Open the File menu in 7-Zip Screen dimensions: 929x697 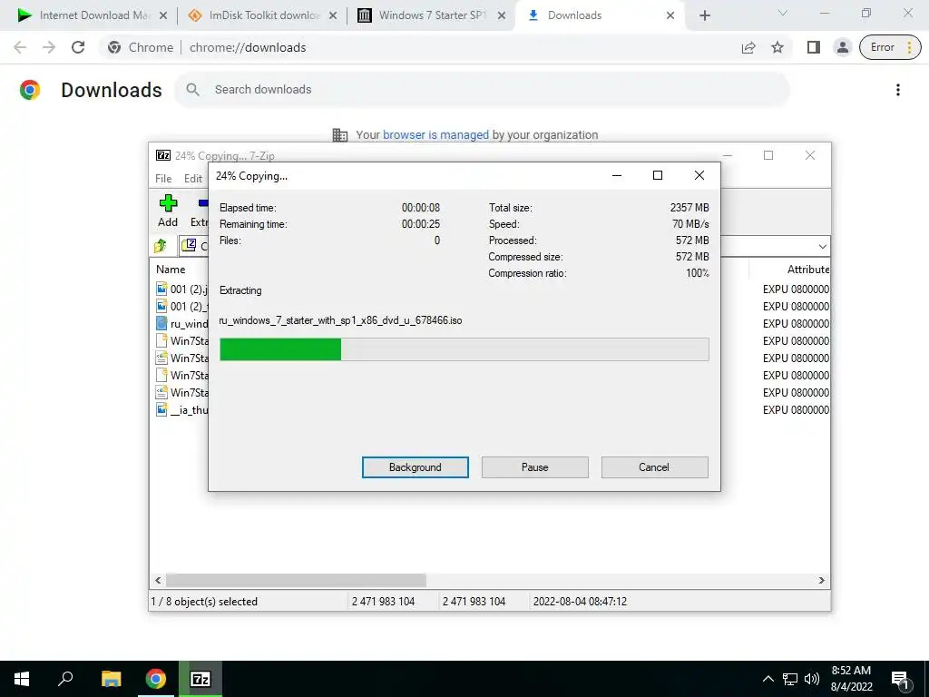click(x=163, y=179)
